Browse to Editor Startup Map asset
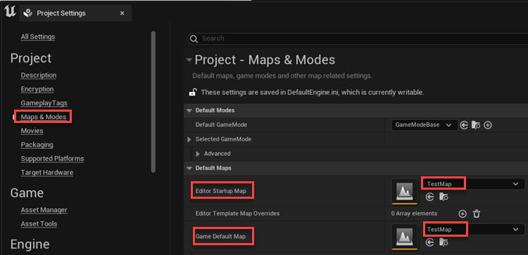Screen dimensions: 528x255 pos(444,197)
